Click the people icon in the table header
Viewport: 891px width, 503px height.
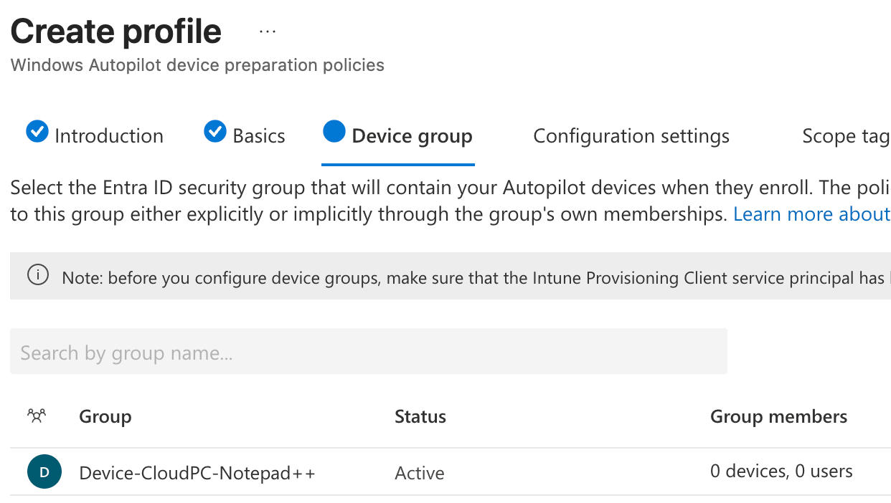click(x=37, y=416)
